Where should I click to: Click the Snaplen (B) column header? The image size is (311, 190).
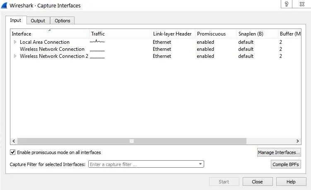point(257,33)
